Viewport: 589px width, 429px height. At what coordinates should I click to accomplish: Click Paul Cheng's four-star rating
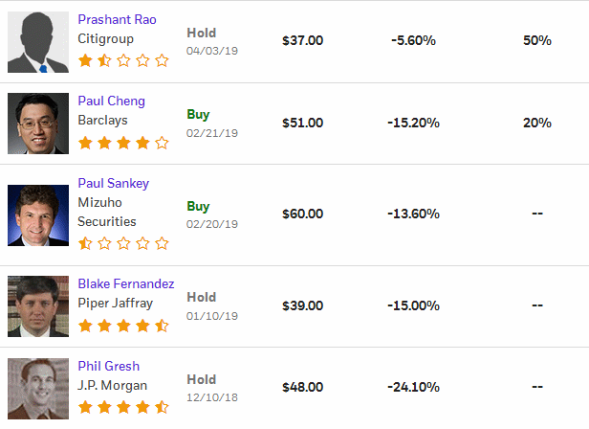[123, 143]
